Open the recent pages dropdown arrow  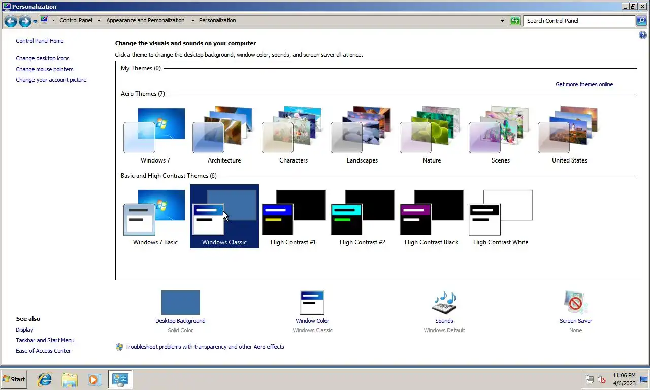tap(35, 21)
